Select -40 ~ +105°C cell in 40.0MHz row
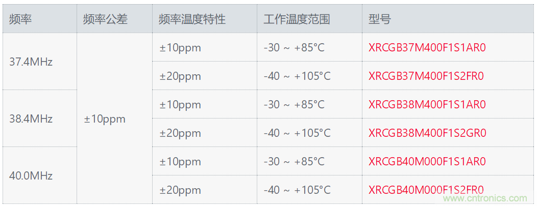Image resolution: width=537 pixels, height=206 pixels. point(310,189)
